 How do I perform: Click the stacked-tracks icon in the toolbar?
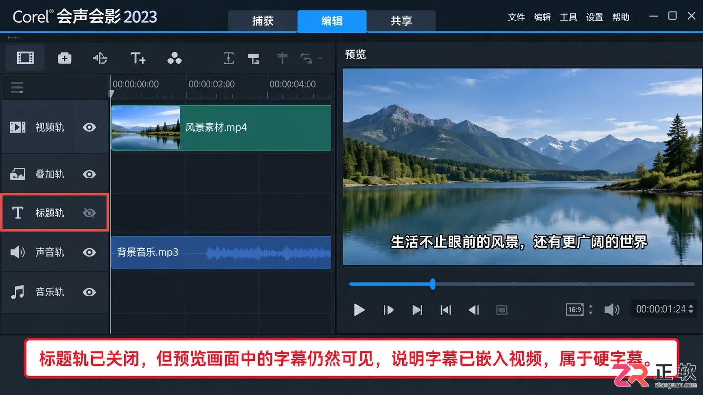[x=307, y=59]
